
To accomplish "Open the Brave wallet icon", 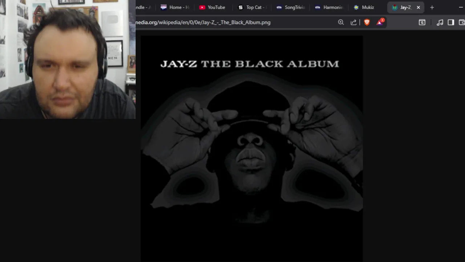I will pyautogui.click(x=462, y=22).
